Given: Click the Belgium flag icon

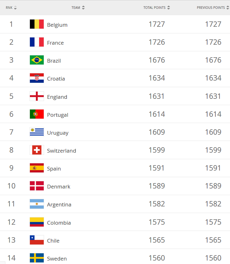Looking at the screenshot, I should pos(37,24).
